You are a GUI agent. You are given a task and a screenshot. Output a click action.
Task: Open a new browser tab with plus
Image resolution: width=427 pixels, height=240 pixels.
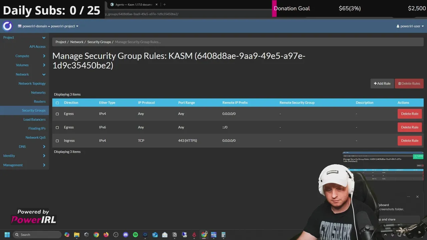click(x=164, y=4)
